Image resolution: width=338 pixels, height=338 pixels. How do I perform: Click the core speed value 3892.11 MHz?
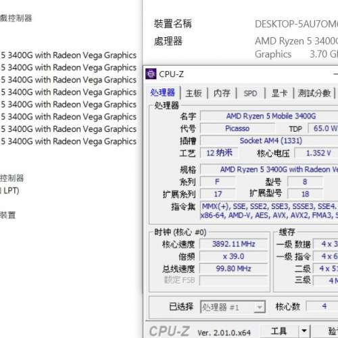coord(233,244)
